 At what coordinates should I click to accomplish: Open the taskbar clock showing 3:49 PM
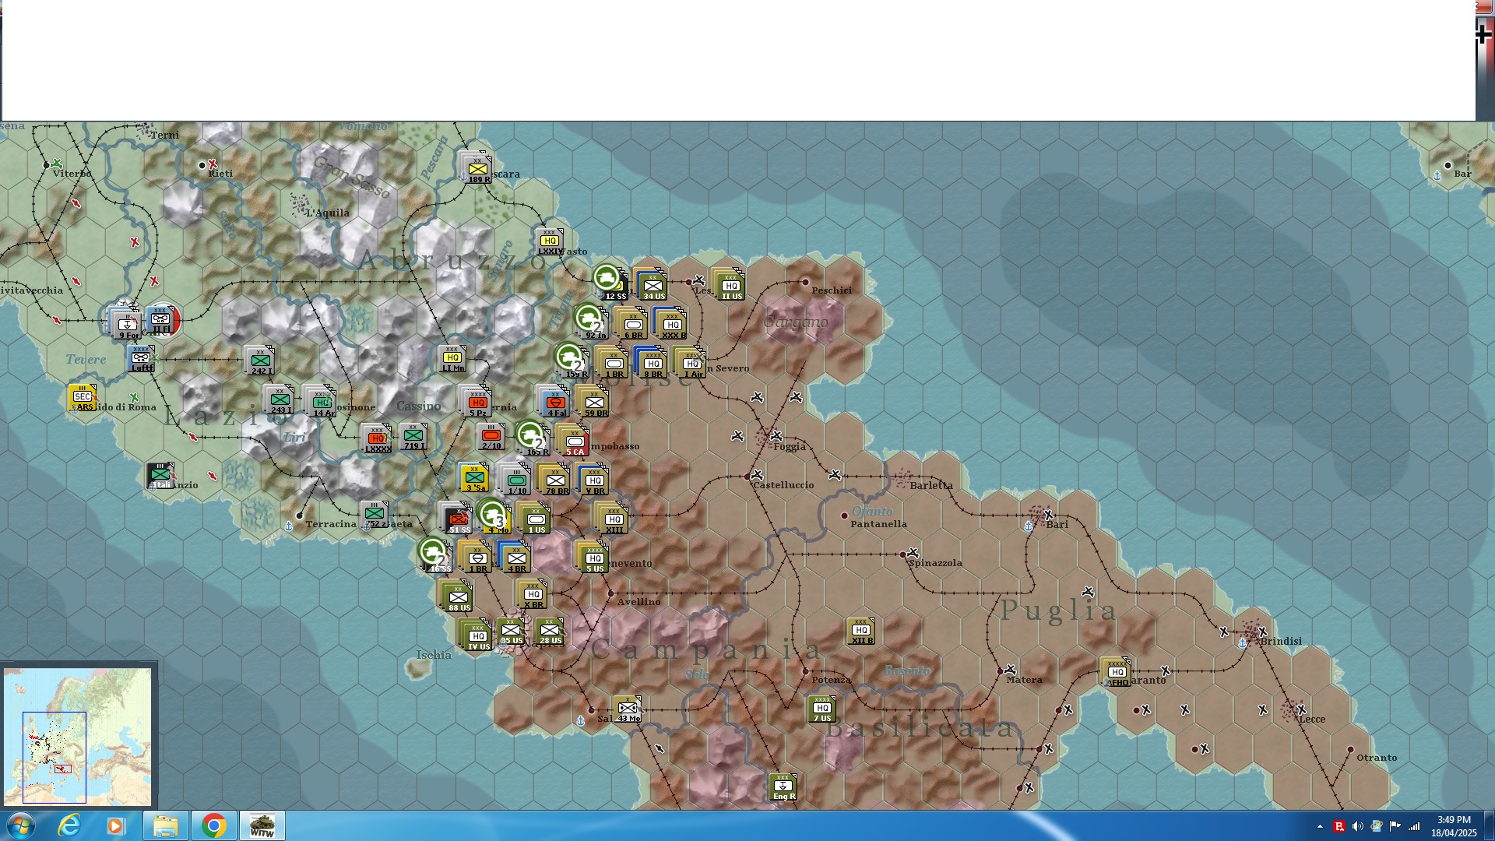pyautogui.click(x=1453, y=826)
